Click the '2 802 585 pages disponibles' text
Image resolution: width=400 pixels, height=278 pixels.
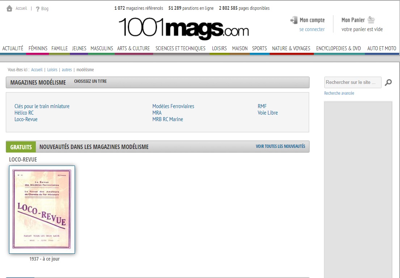(244, 8)
